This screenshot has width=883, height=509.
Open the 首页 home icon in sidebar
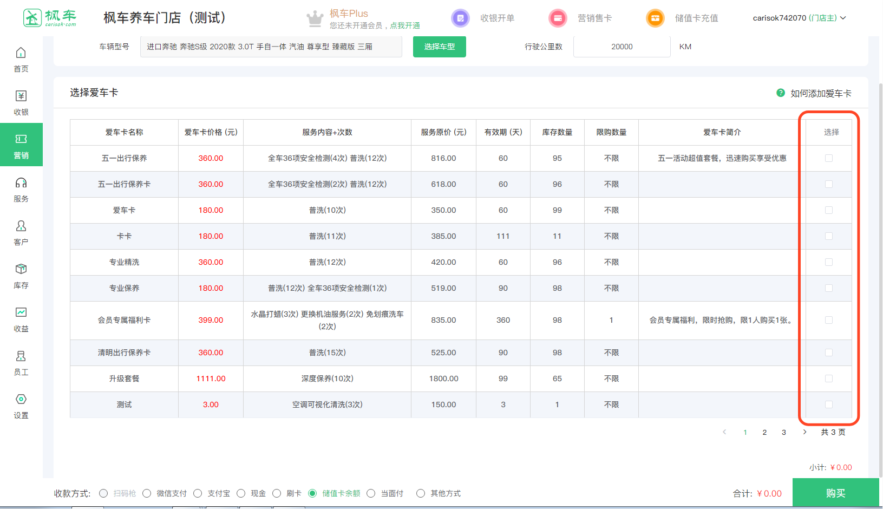click(21, 53)
